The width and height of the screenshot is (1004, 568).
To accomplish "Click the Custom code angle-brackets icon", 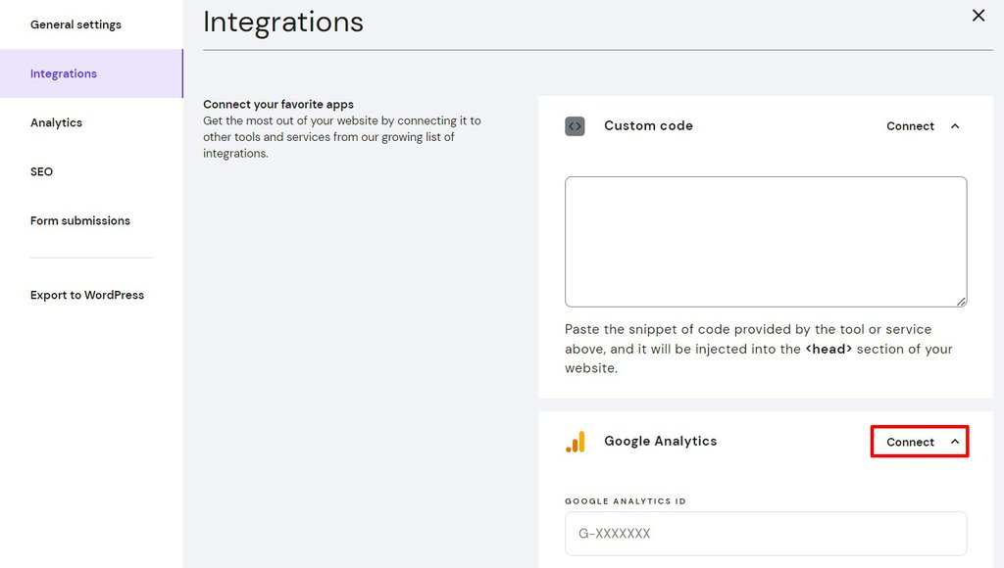I will tap(576, 125).
